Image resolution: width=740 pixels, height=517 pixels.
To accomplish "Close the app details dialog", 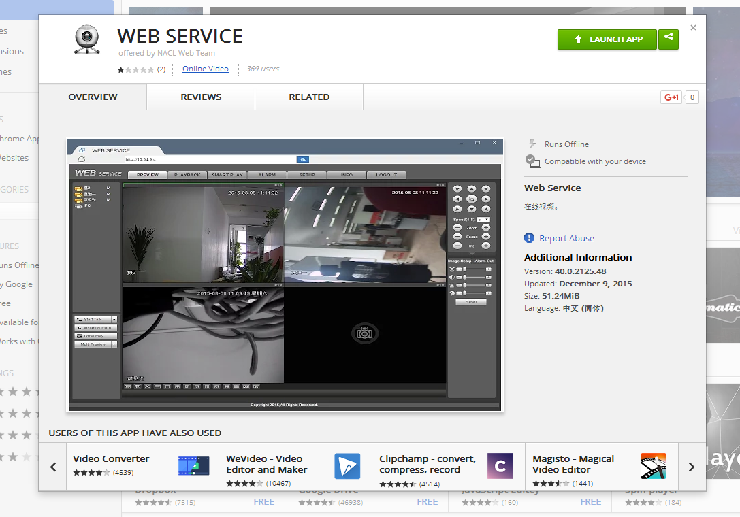I will click(x=693, y=28).
